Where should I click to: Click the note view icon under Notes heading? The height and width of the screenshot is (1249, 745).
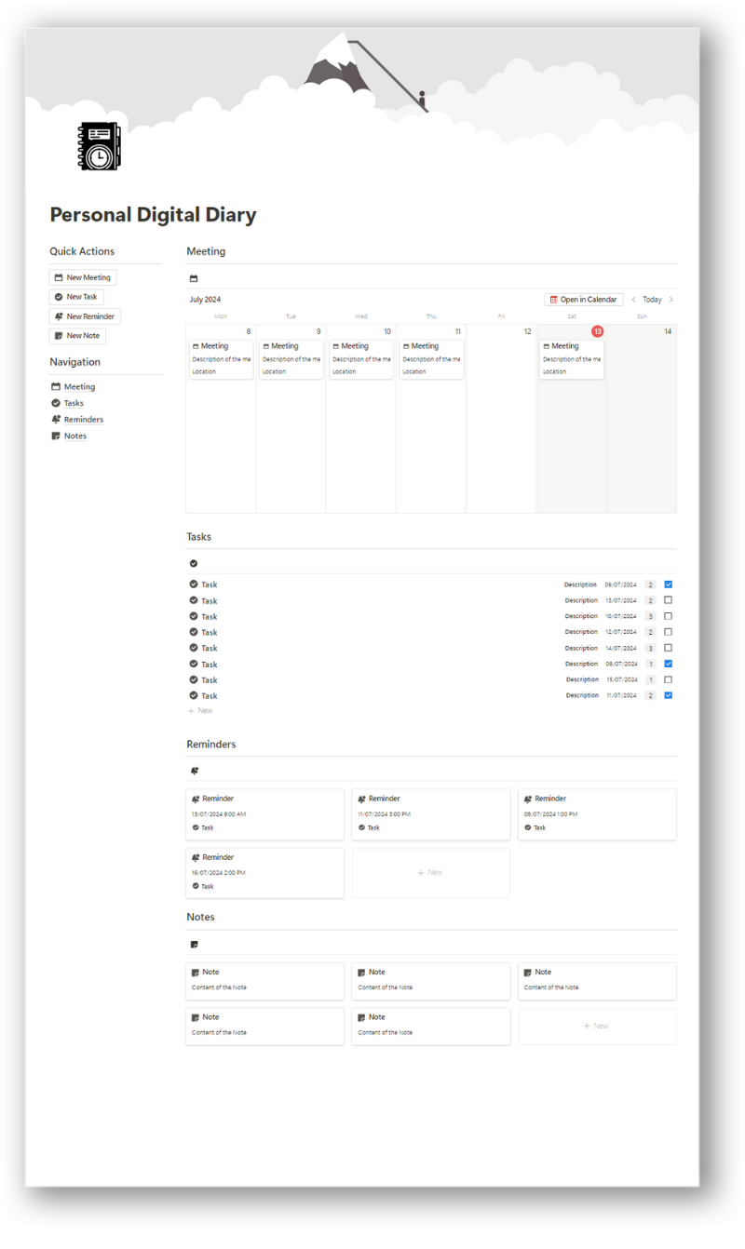[194, 945]
